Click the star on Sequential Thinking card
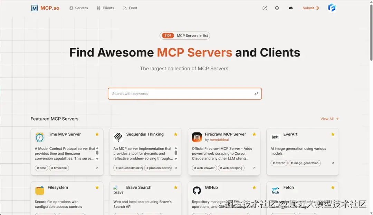The width and height of the screenshot is (373, 215). coord(175,134)
